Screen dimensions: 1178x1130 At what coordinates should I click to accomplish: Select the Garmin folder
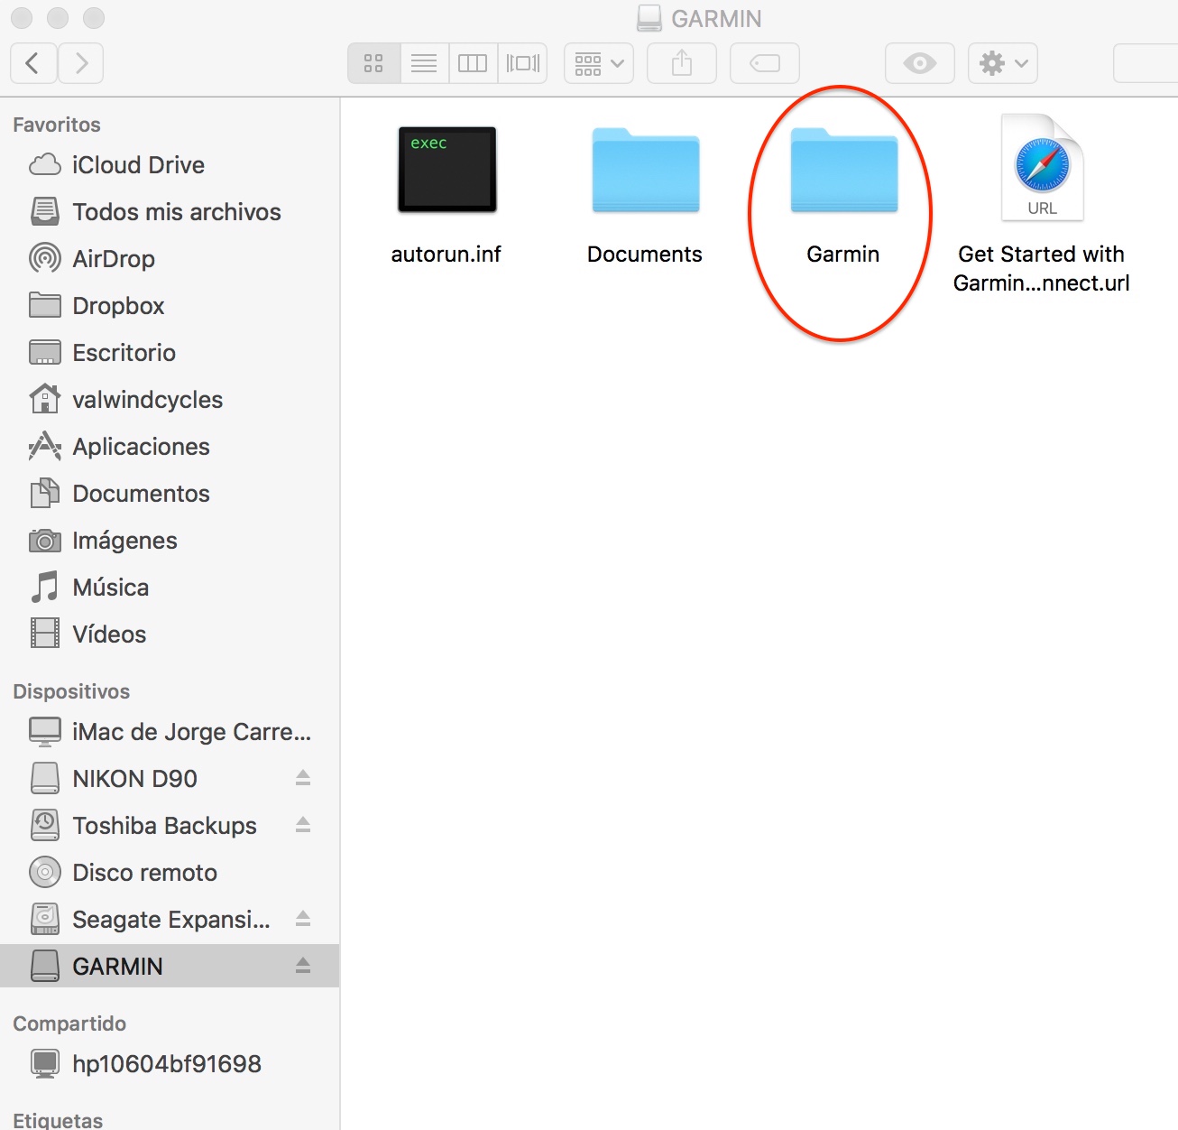[x=843, y=171]
